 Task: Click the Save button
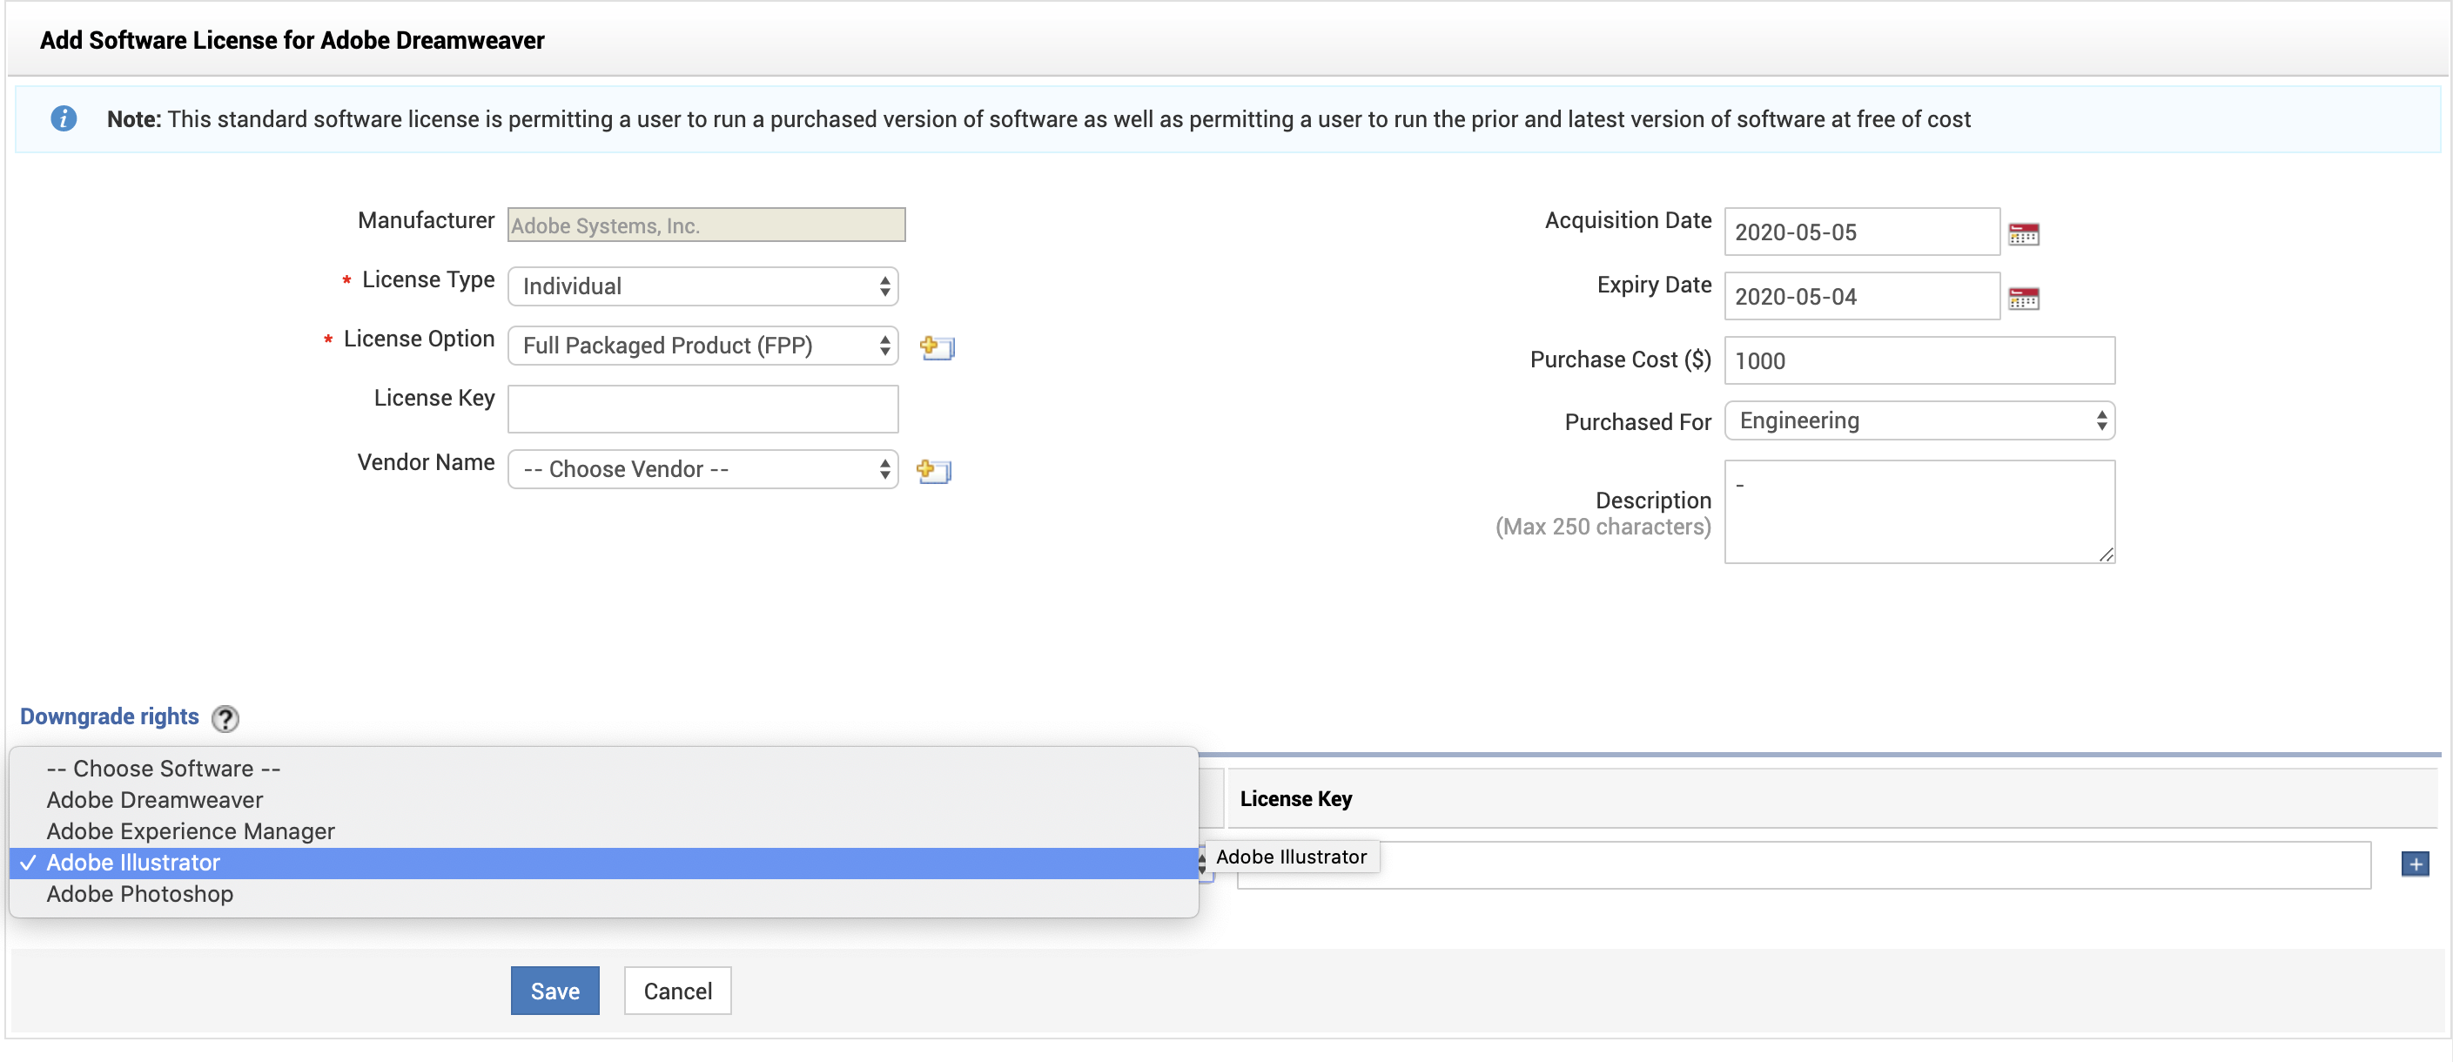554,991
